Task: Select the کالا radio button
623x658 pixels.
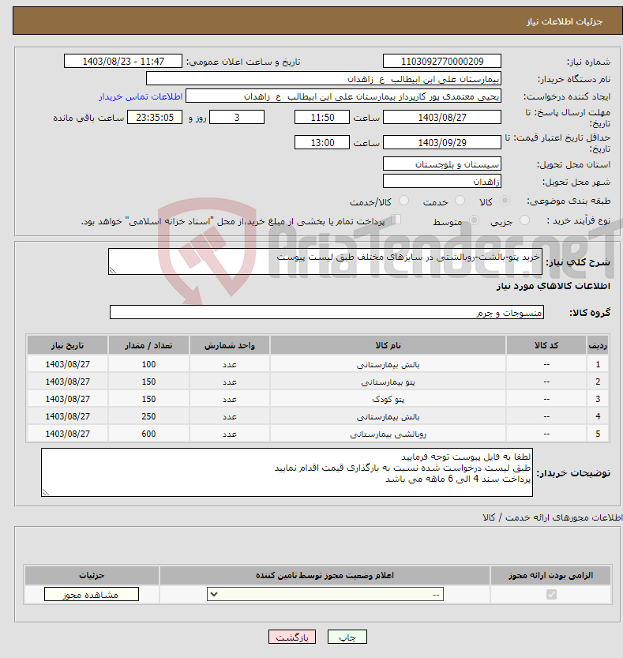Action: pyautogui.click(x=505, y=201)
